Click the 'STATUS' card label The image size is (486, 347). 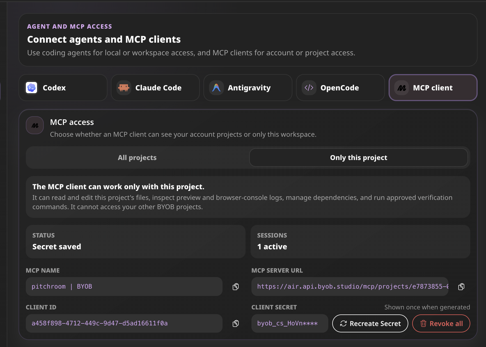[x=43, y=235]
